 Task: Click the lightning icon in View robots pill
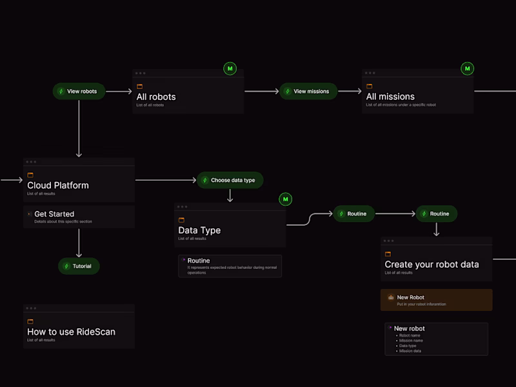pyautogui.click(x=61, y=92)
